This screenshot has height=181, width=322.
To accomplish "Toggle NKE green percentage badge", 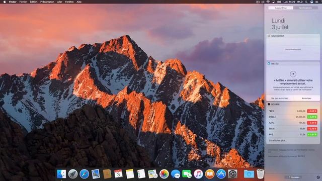I will click(x=312, y=135).
